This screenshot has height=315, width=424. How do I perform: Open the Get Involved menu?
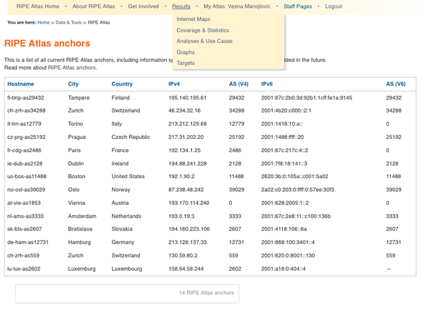pyautogui.click(x=143, y=6)
